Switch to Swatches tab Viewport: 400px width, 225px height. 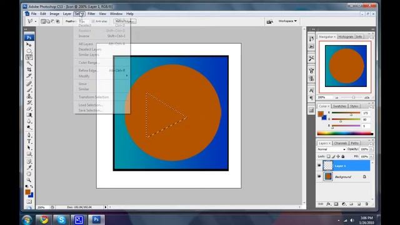(339, 106)
